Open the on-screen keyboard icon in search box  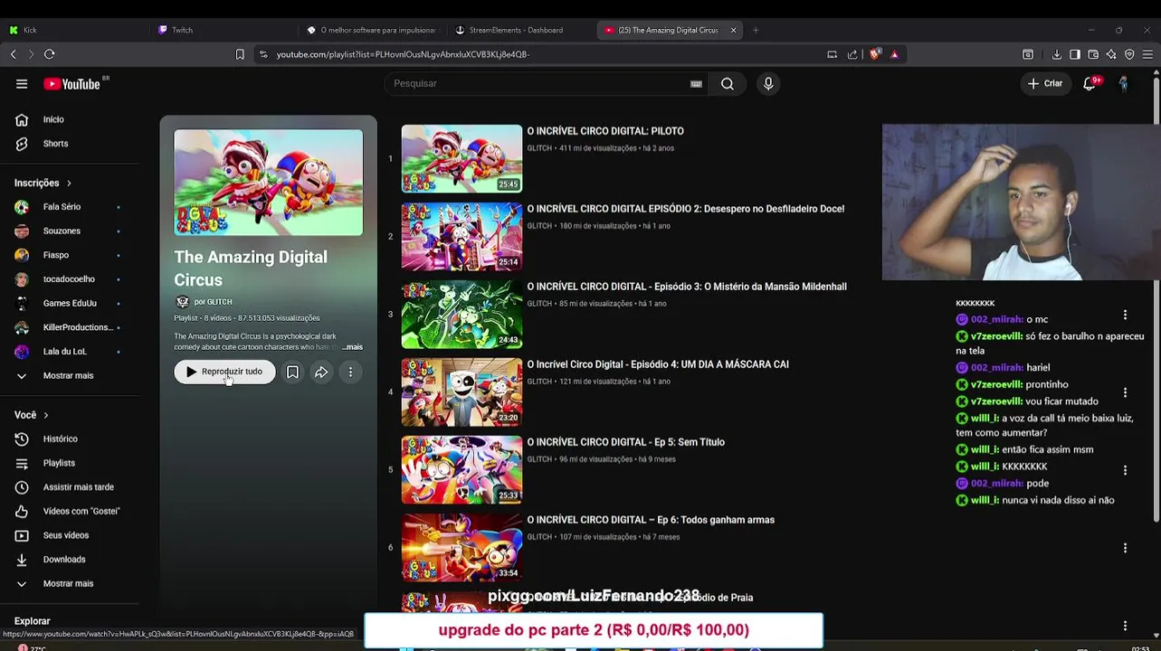(696, 84)
